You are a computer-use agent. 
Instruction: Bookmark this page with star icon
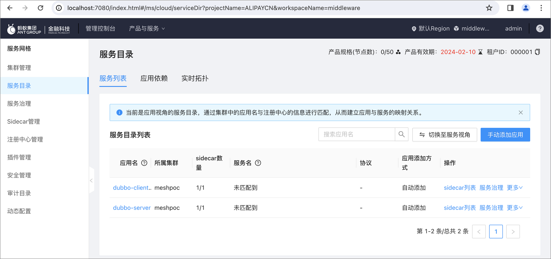(x=489, y=8)
